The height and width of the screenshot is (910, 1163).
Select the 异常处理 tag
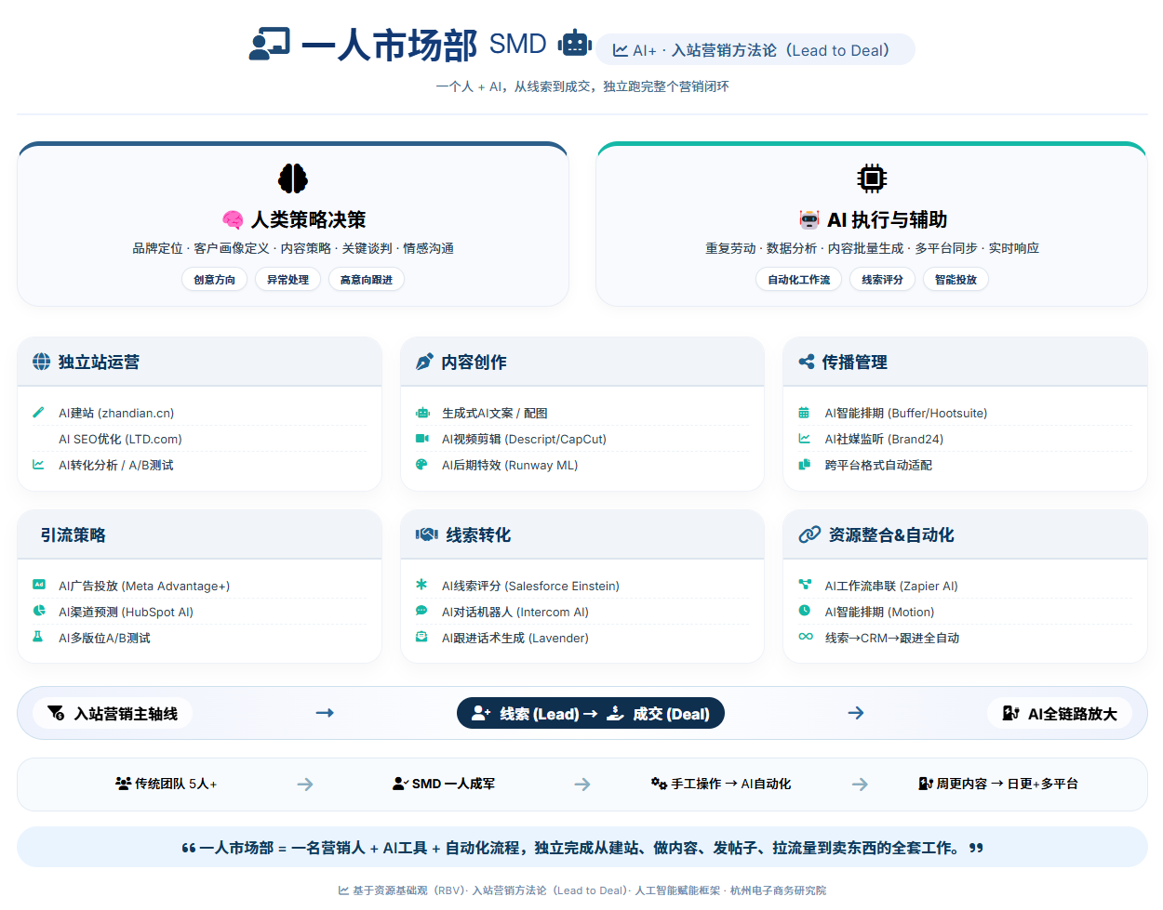(287, 280)
